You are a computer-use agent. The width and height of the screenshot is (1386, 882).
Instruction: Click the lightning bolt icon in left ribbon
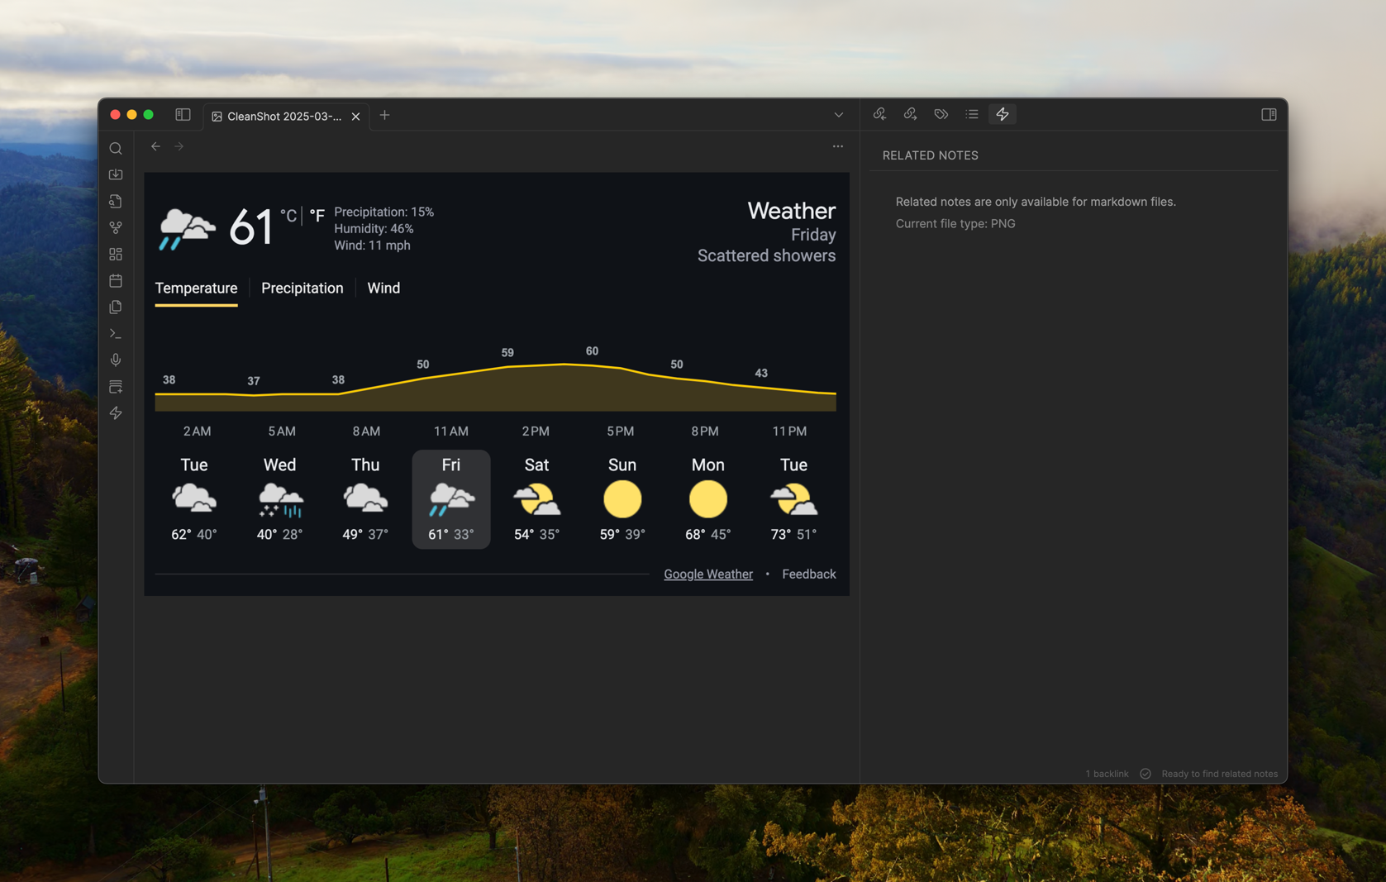(116, 413)
